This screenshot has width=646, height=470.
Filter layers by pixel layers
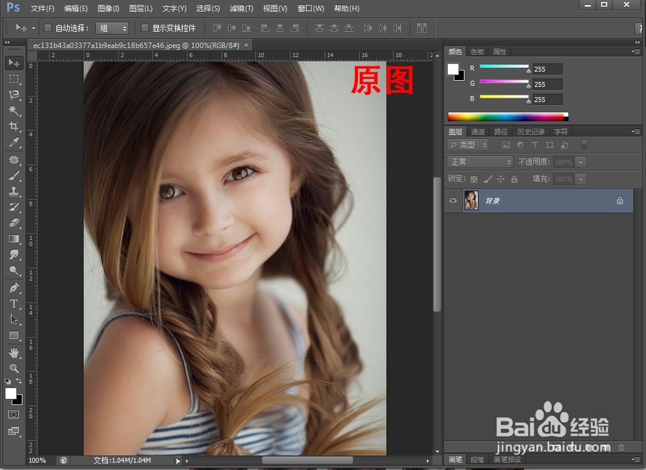click(x=506, y=145)
